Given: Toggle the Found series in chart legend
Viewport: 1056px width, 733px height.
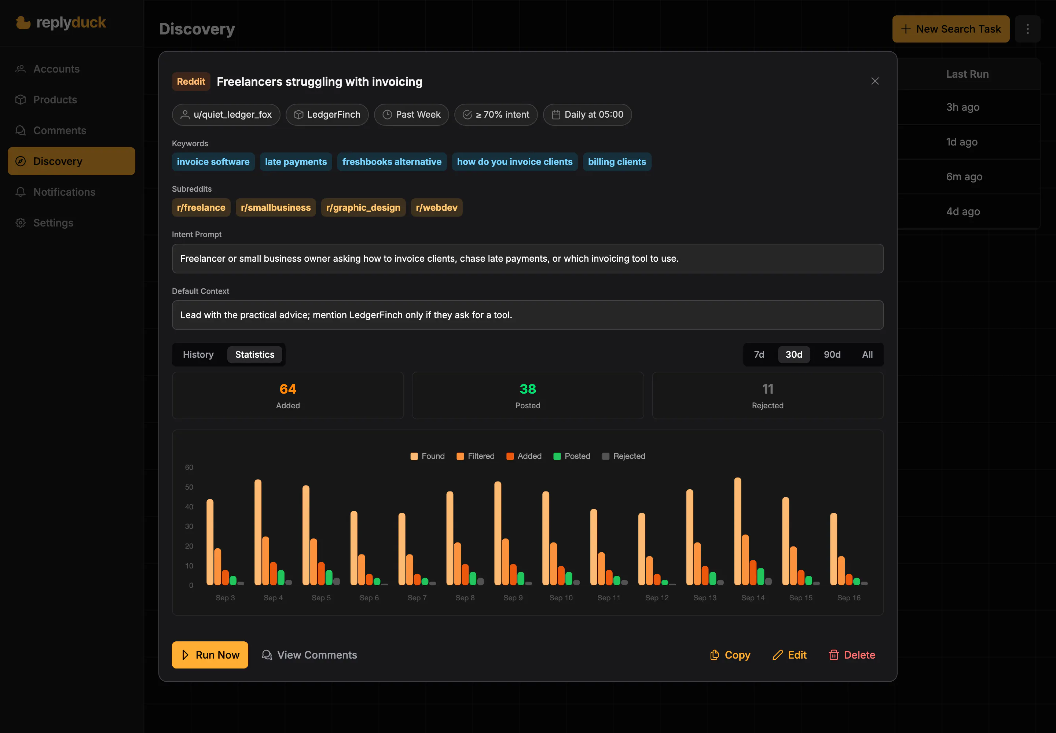Looking at the screenshot, I should tap(428, 456).
